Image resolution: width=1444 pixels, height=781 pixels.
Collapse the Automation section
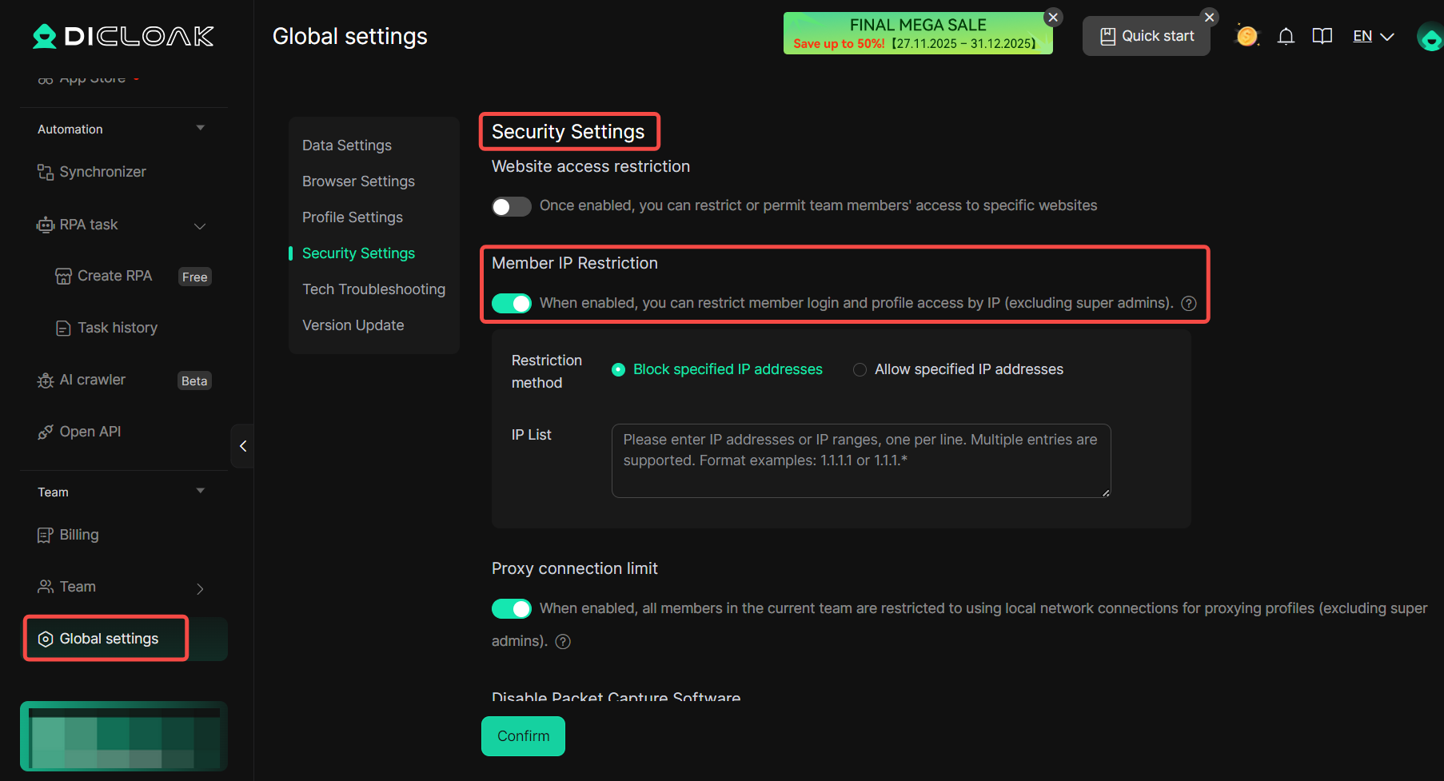pos(200,128)
